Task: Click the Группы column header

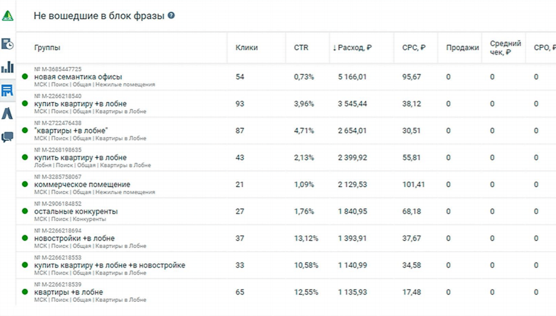Action: coord(47,48)
